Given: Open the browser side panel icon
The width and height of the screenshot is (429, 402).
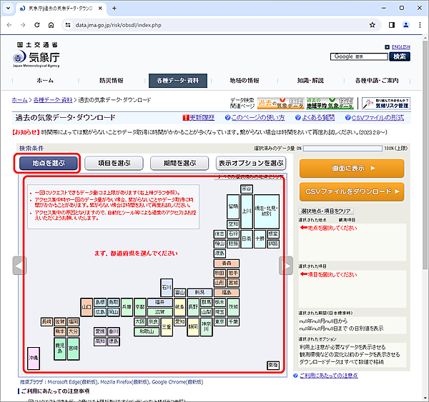Looking at the screenshot, I should click(x=392, y=25).
